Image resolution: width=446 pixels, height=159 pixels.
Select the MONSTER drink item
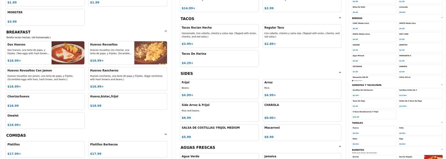(x=45, y=17)
